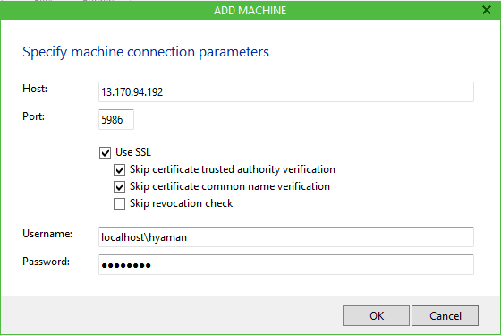Click the 'Password:' label
Image resolution: width=501 pixels, height=335 pixels.
tap(46, 262)
